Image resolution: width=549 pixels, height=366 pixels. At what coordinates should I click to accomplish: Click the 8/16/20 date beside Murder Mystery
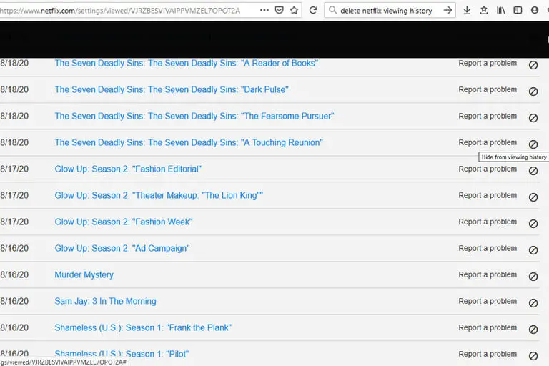[14, 275]
